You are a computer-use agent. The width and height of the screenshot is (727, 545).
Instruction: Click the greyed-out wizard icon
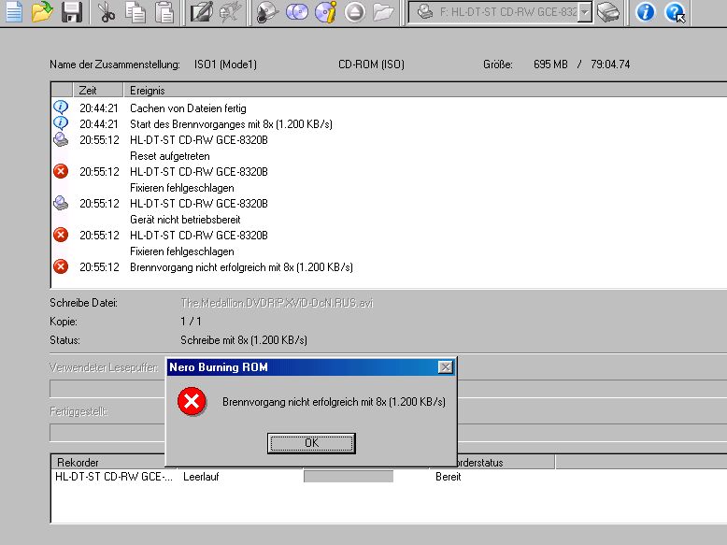coord(231,12)
